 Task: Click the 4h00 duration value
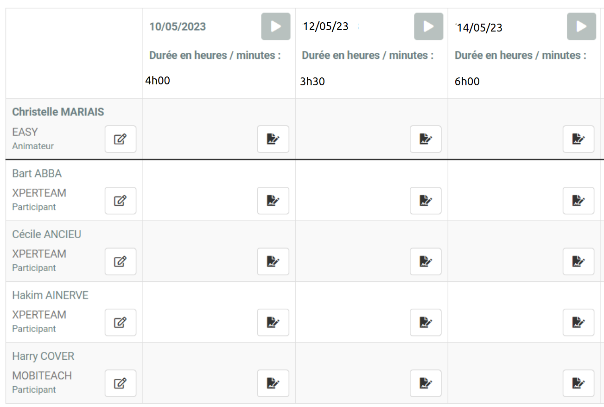click(158, 81)
